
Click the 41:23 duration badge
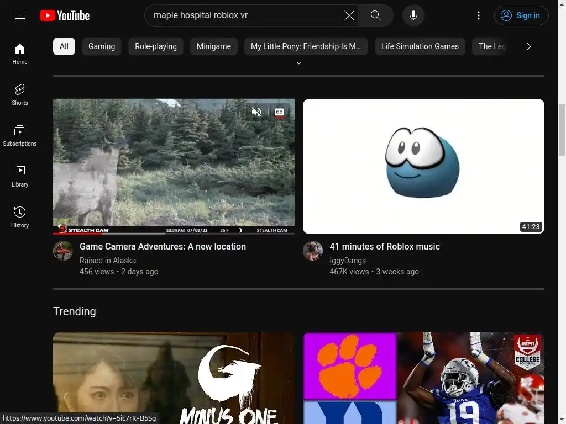531,227
